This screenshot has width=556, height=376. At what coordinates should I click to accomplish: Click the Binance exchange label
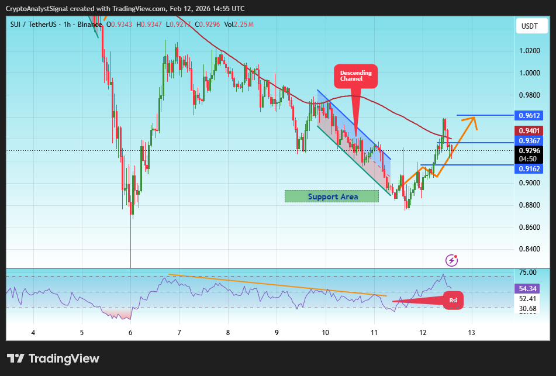pos(89,25)
